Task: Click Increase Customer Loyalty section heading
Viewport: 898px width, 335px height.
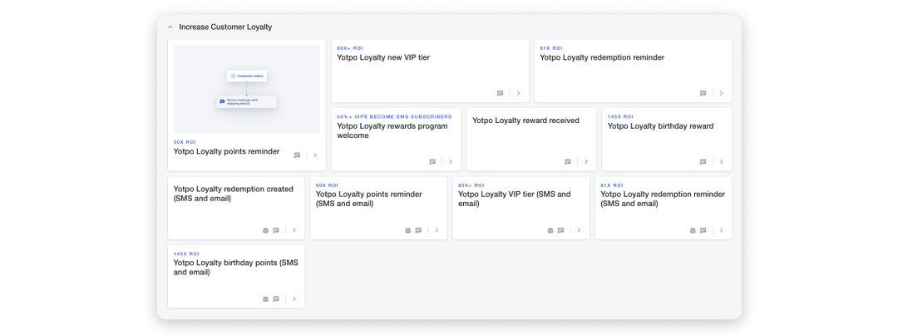Action: click(225, 27)
